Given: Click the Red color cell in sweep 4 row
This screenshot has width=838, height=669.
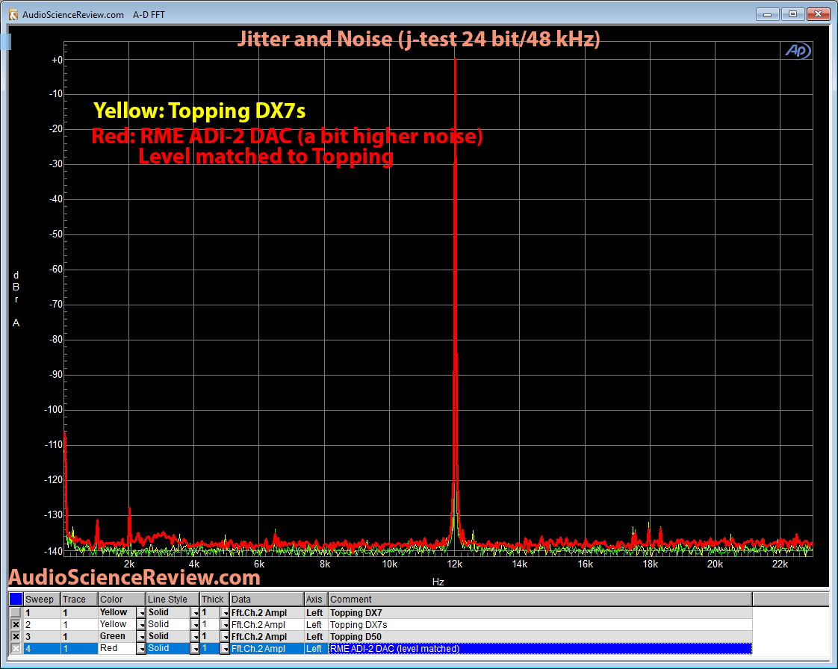Looking at the screenshot, I should point(117,648).
